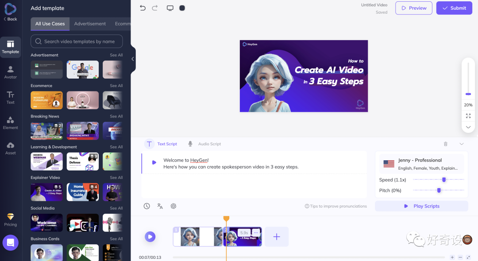Open the Jenny - Professional voice selector
Viewport: 478px width, 261px height.
(x=421, y=164)
